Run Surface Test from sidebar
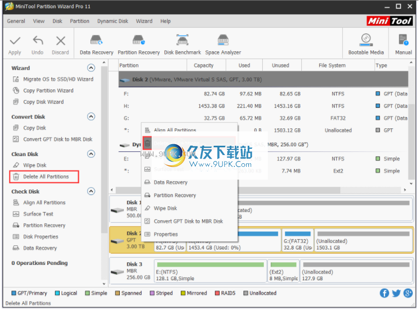This screenshot has width=420, height=311. click(x=38, y=214)
